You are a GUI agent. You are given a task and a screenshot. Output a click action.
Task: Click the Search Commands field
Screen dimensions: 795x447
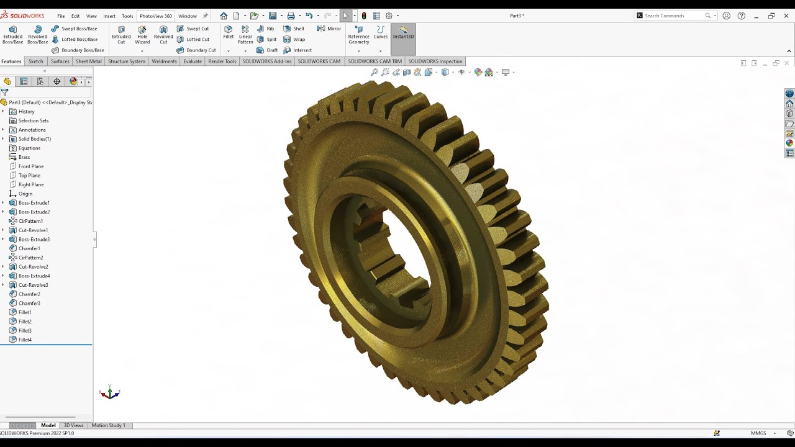[675, 16]
